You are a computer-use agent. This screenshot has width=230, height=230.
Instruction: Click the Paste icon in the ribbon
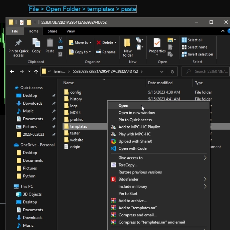click(x=50, y=46)
